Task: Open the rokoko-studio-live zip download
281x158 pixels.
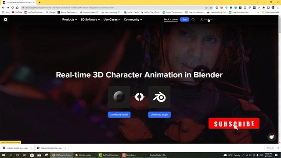Action: tap(16, 148)
